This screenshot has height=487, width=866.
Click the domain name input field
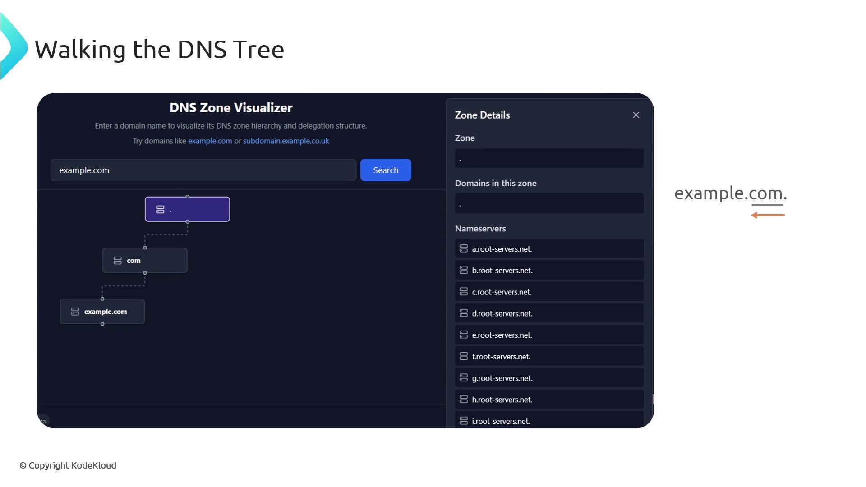pyautogui.click(x=203, y=170)
